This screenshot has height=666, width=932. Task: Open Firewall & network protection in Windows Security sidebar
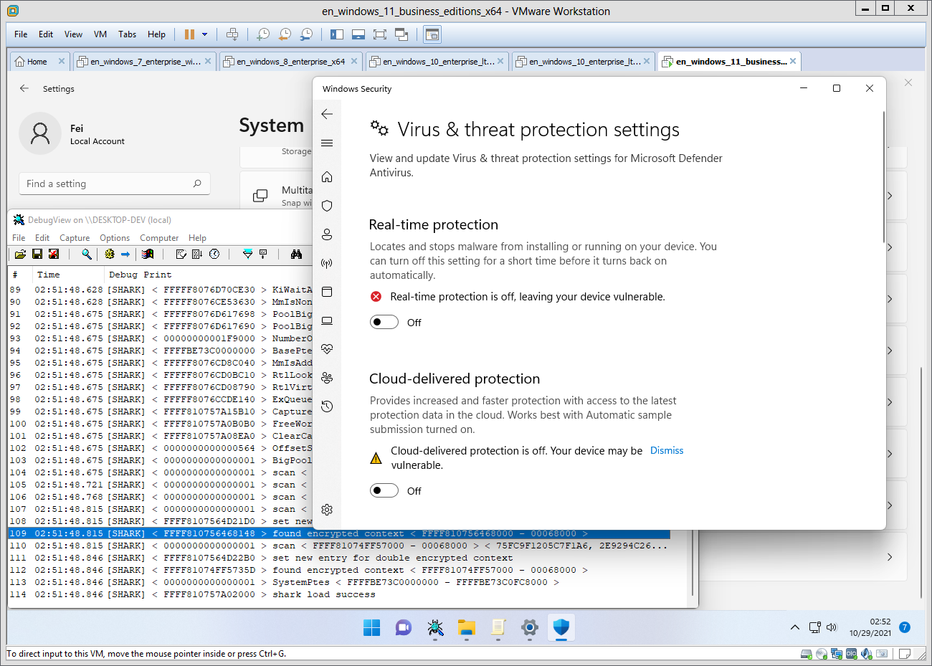pos(327,263)
